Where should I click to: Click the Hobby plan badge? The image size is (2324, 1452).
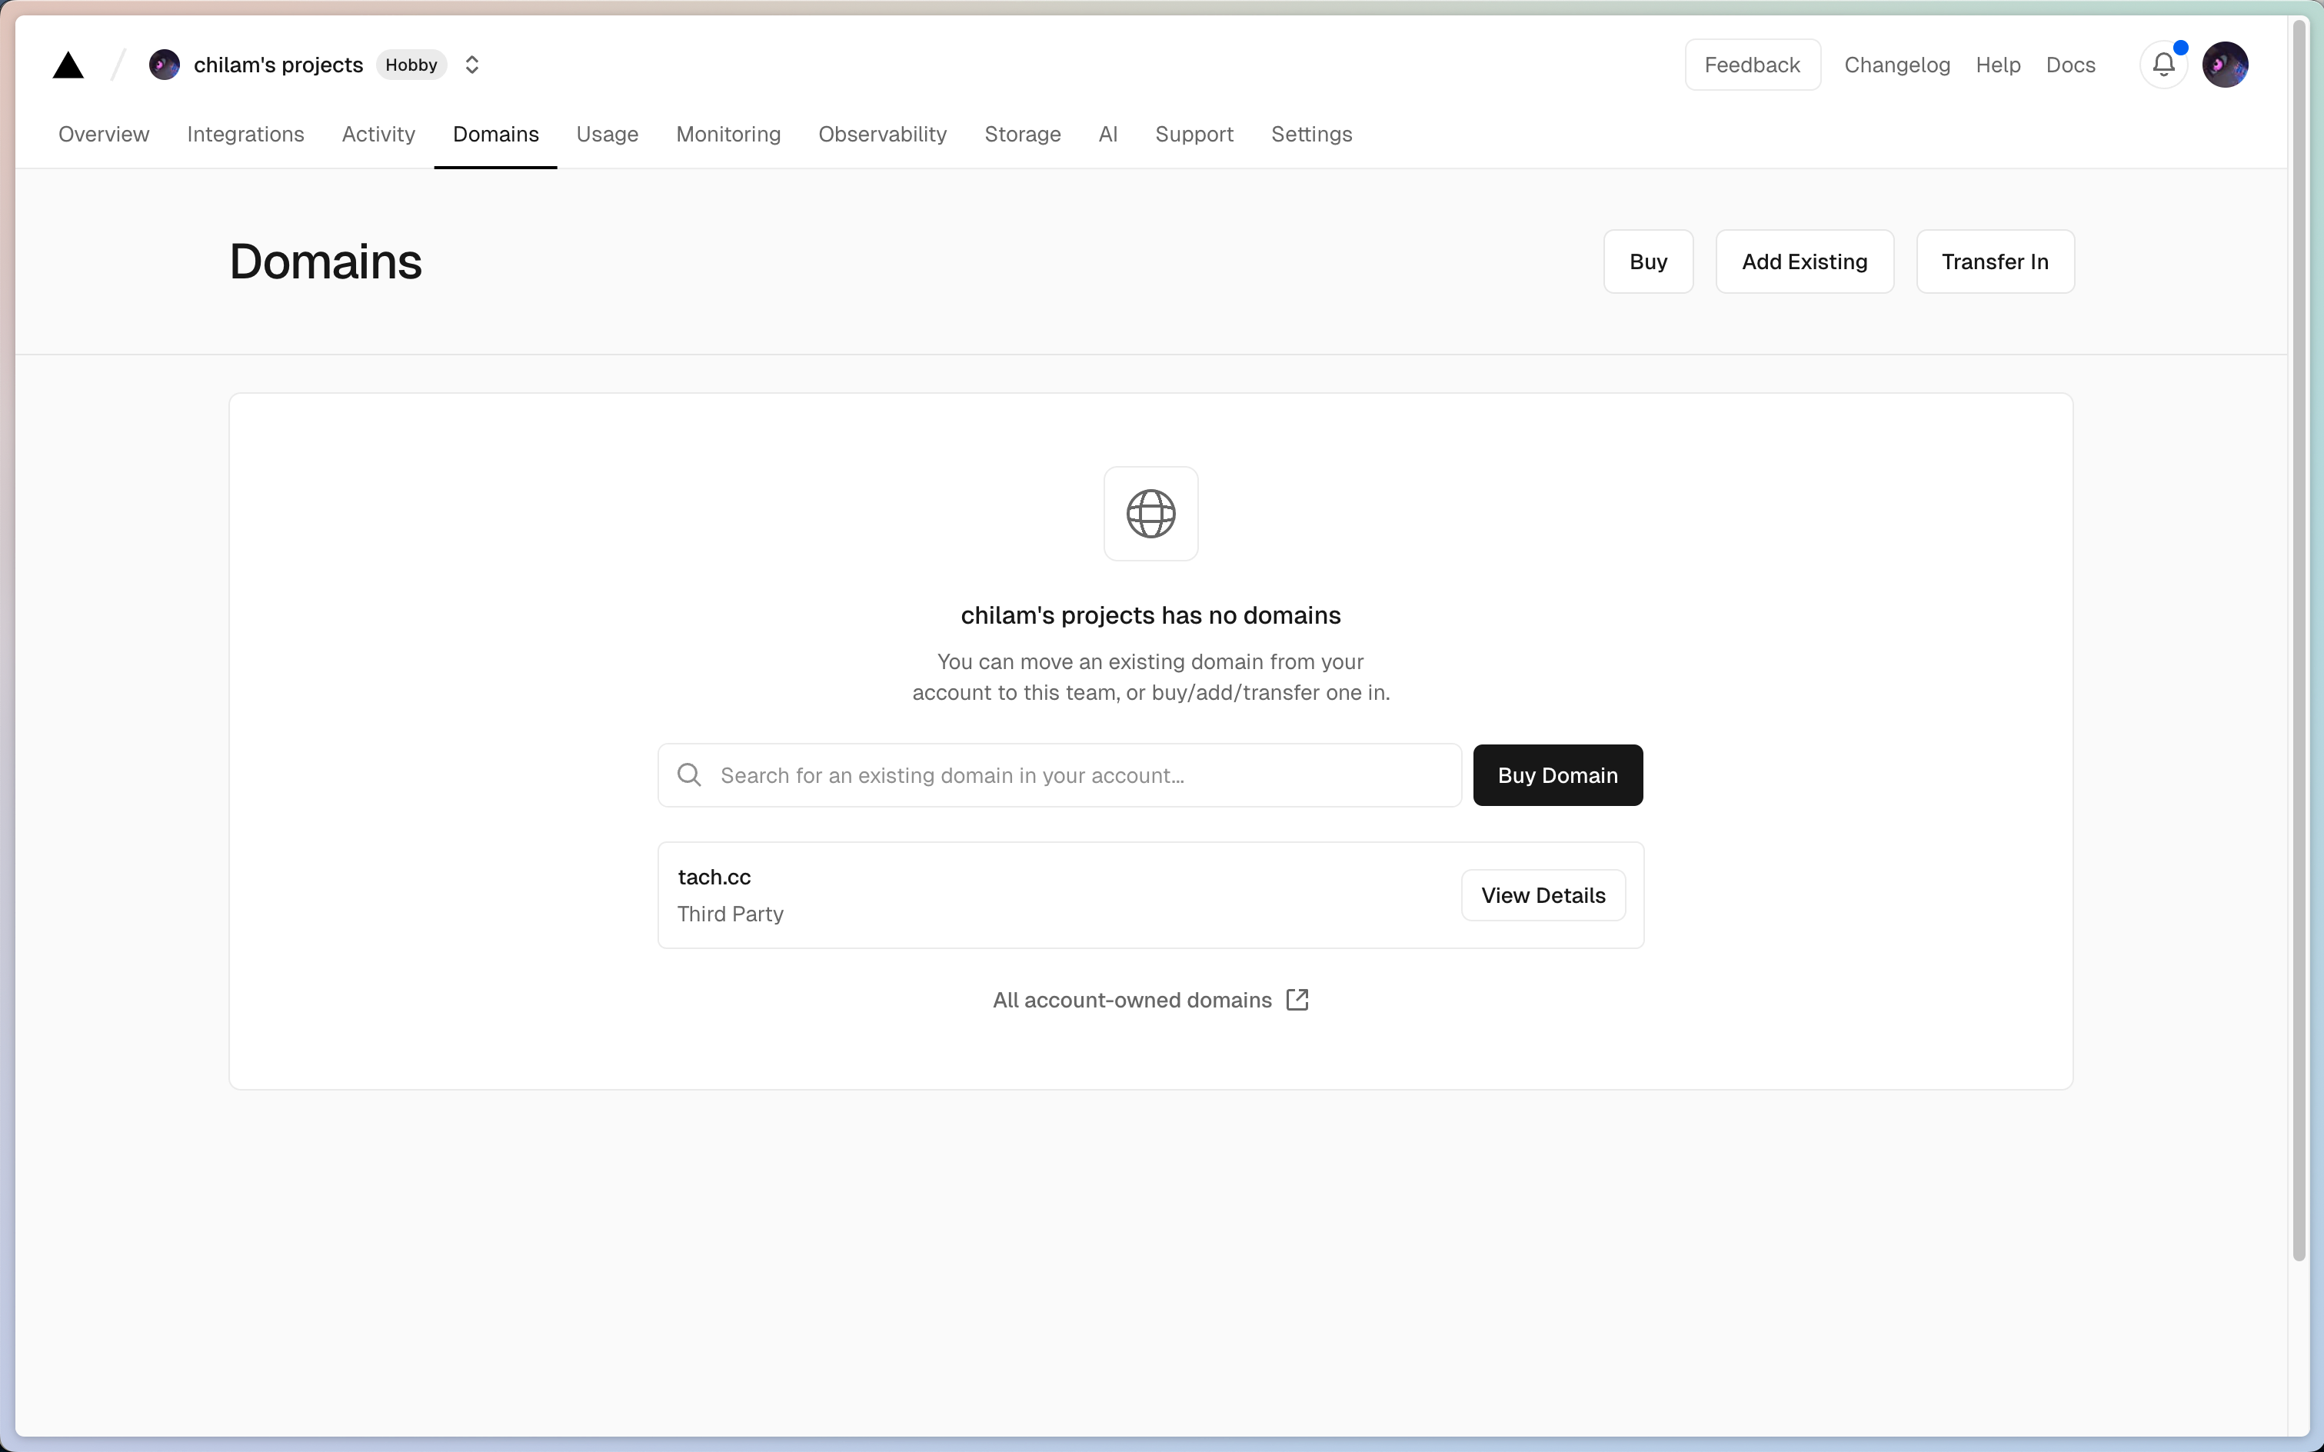coord(411,65)
